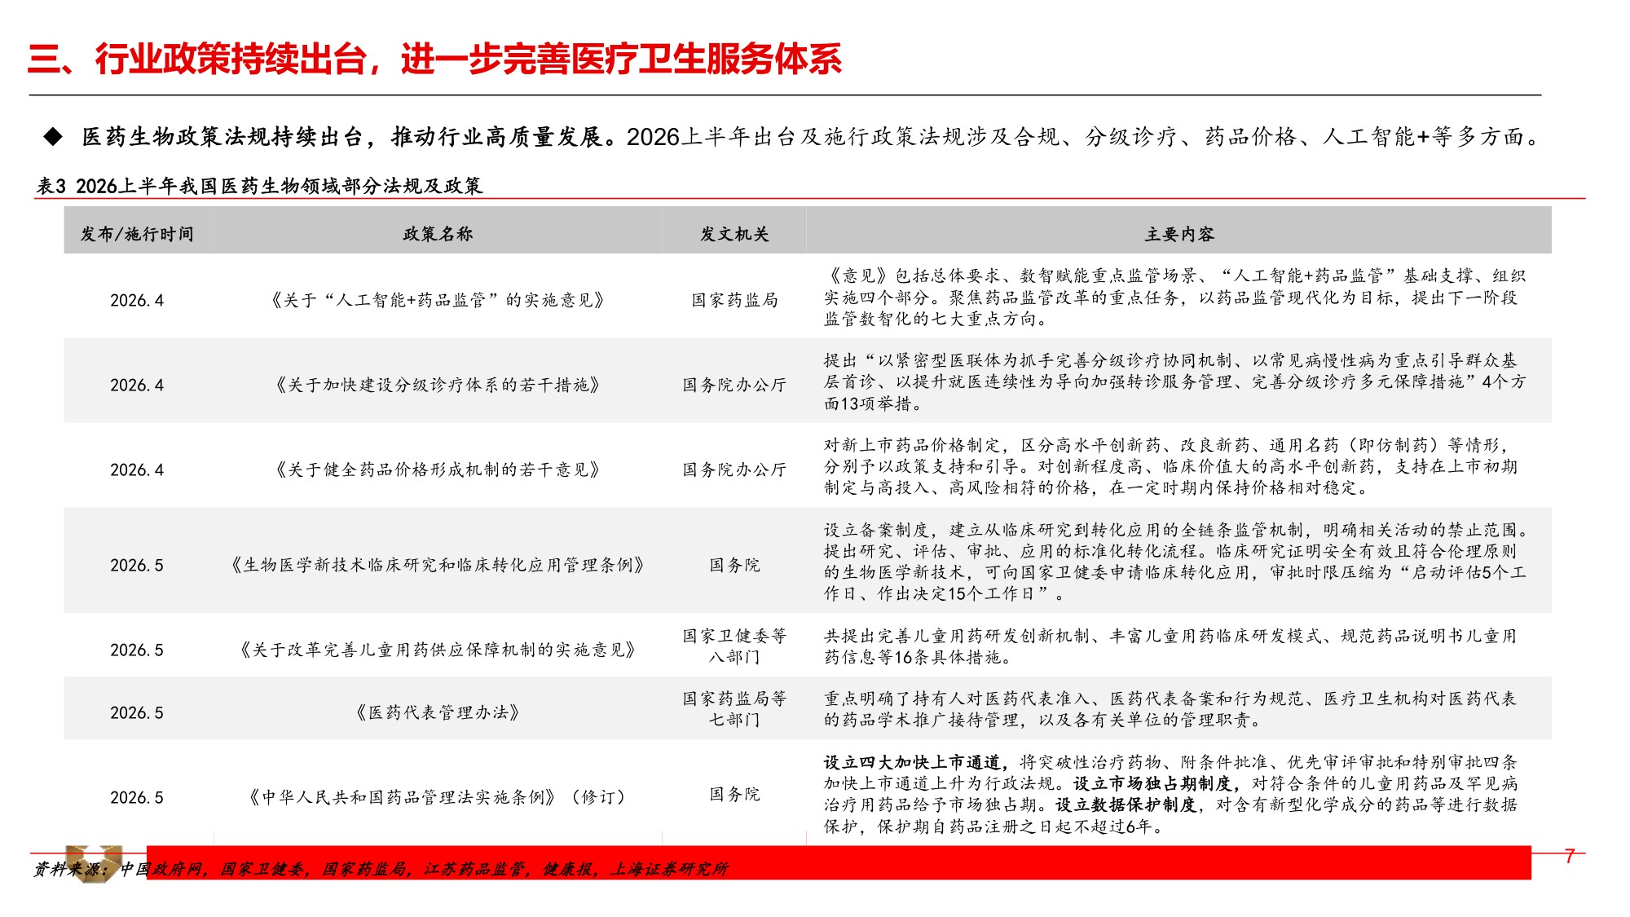Click the content text mentioning 4个方面13项举措
This screenshot has height=917, width=1630.
(x=1174, y=381)
